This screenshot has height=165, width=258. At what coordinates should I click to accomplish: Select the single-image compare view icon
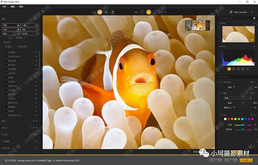100,12
